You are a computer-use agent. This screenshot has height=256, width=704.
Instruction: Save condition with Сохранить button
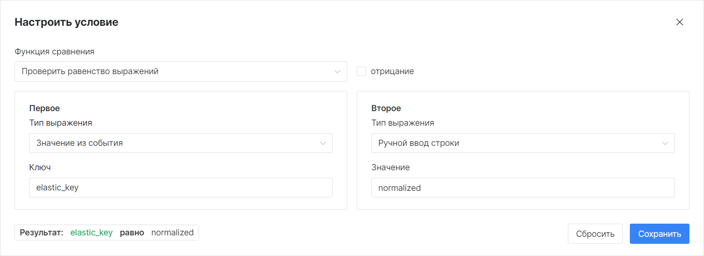pyautogui.click(x=659, y=234)
